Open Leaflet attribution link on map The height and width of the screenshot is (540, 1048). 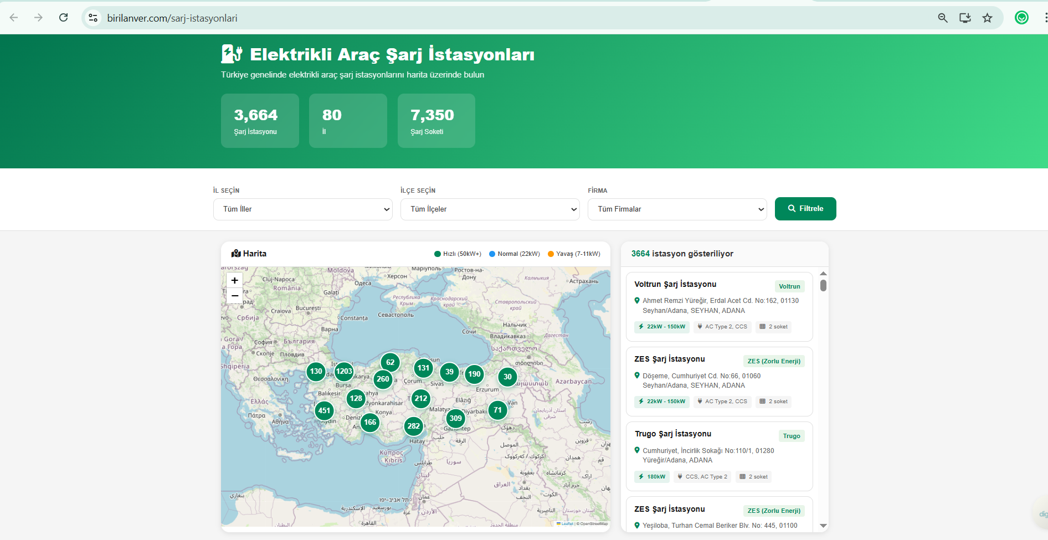tap(567, 523)
